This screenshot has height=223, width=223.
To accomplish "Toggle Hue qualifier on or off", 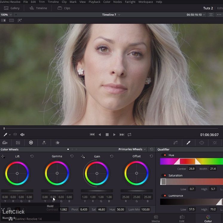I will [x=164, y=155].
